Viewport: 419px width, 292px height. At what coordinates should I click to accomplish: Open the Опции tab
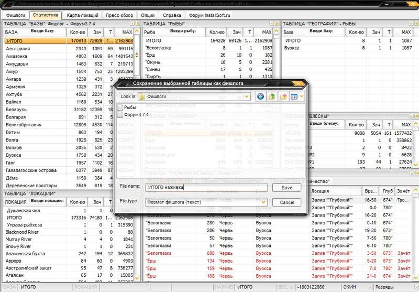coord(148,15)
